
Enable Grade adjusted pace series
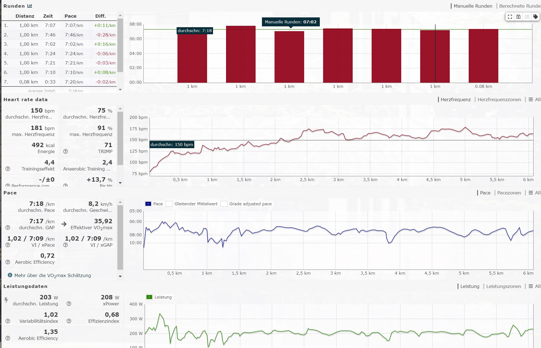pyautogui.click(x=224, y=204)
